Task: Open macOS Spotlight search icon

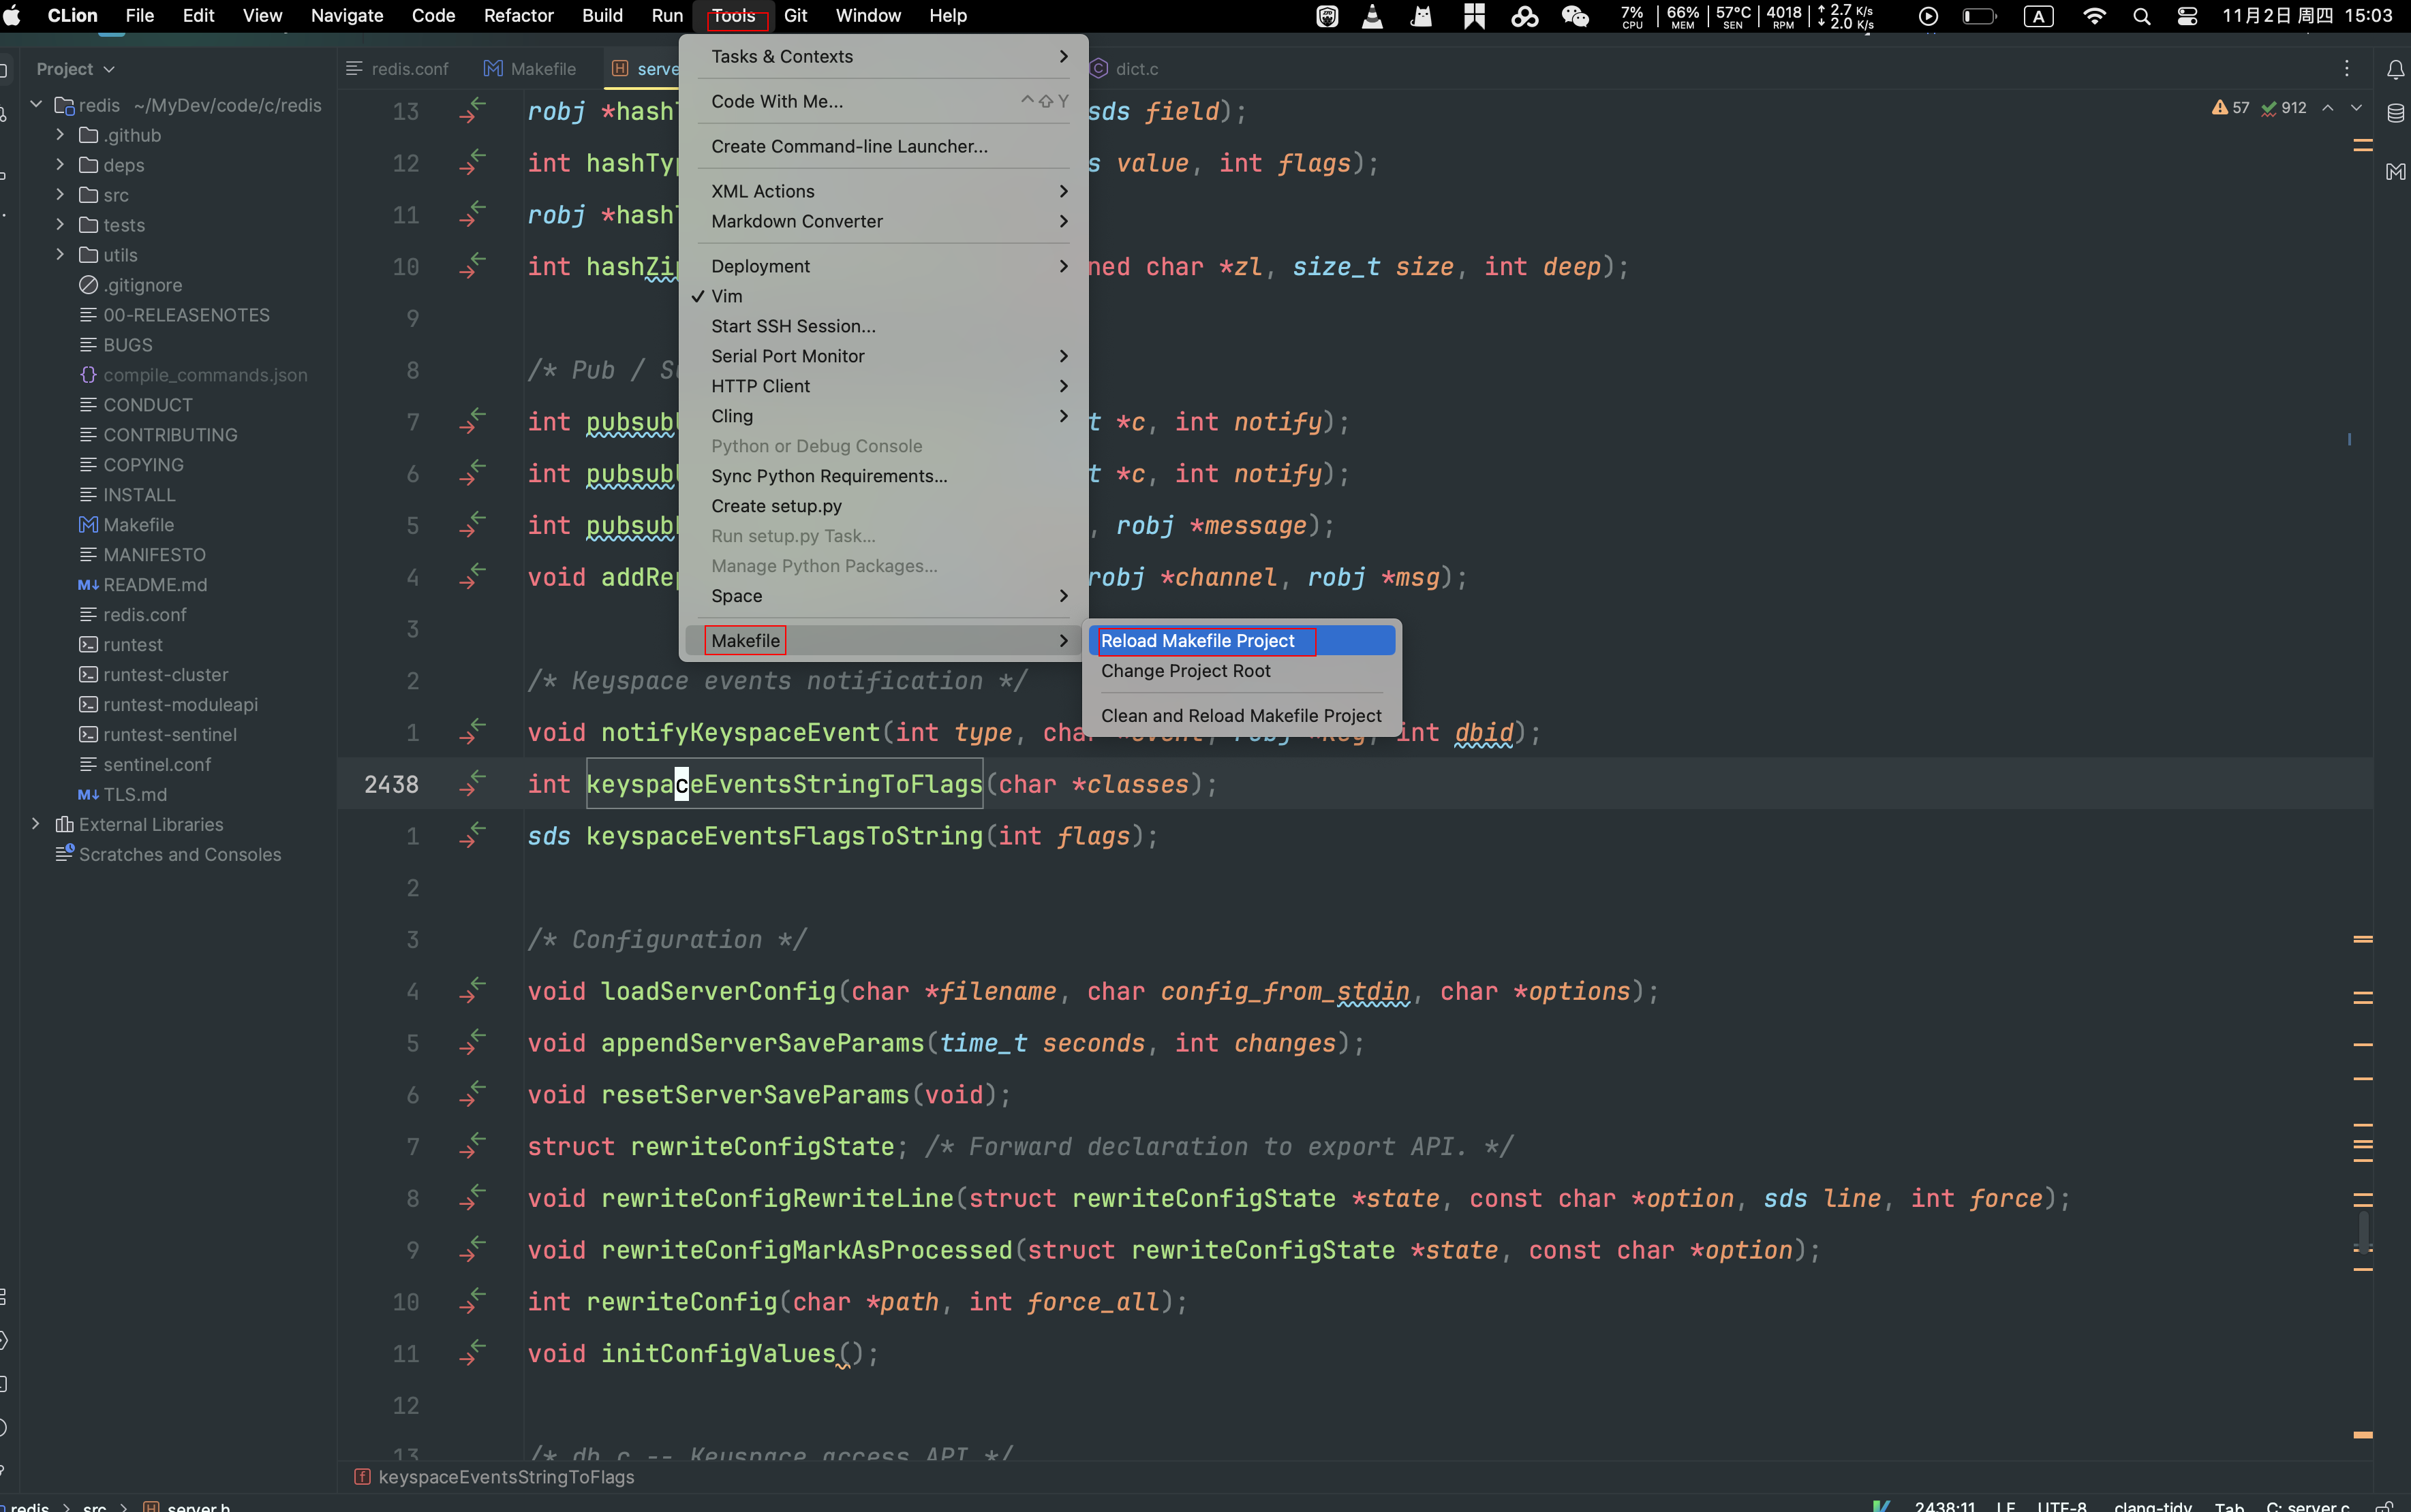Action: [x=2141, y=16]
